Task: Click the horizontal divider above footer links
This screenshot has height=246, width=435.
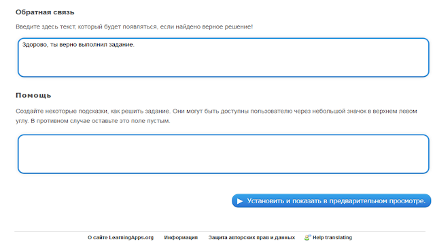Action: [x=220, y=231]
